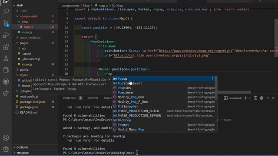
Task: Maximize terminal panel with chevron up
Action: tap(268, 98)
